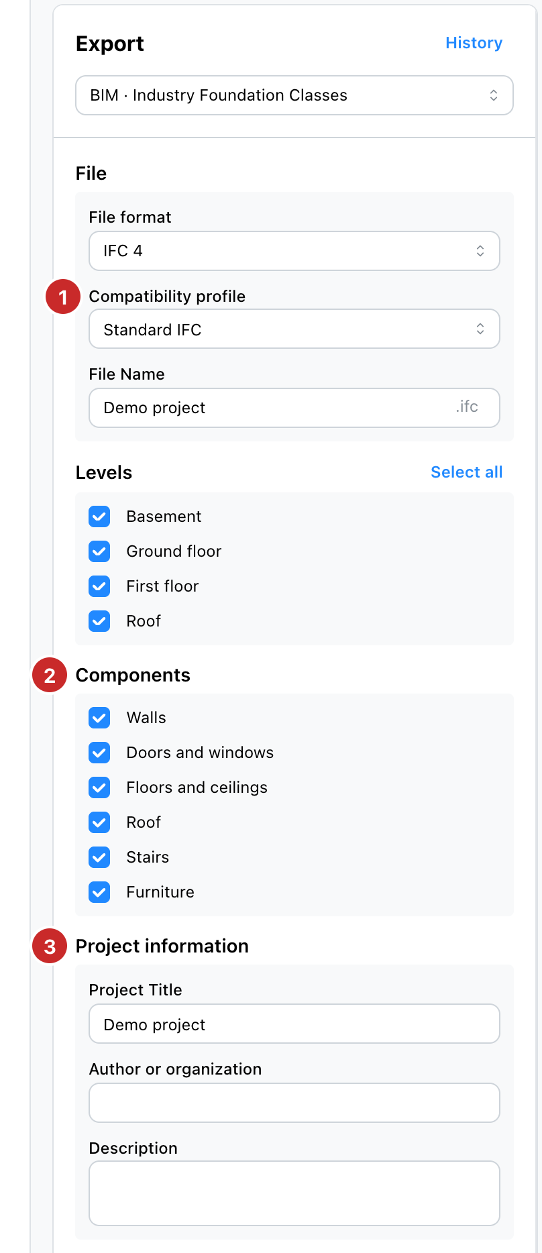The height and width of the screenshot is (1253, 542).
Task: Click the "Project information" section heading
Action: tap(162, 946)
